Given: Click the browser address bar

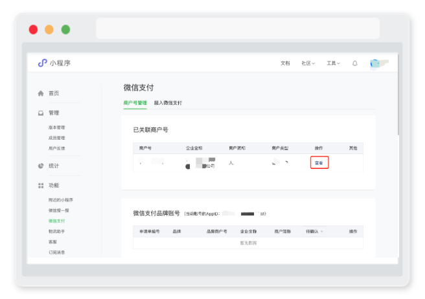Looking at the screenshot, I should coord(238,28).
